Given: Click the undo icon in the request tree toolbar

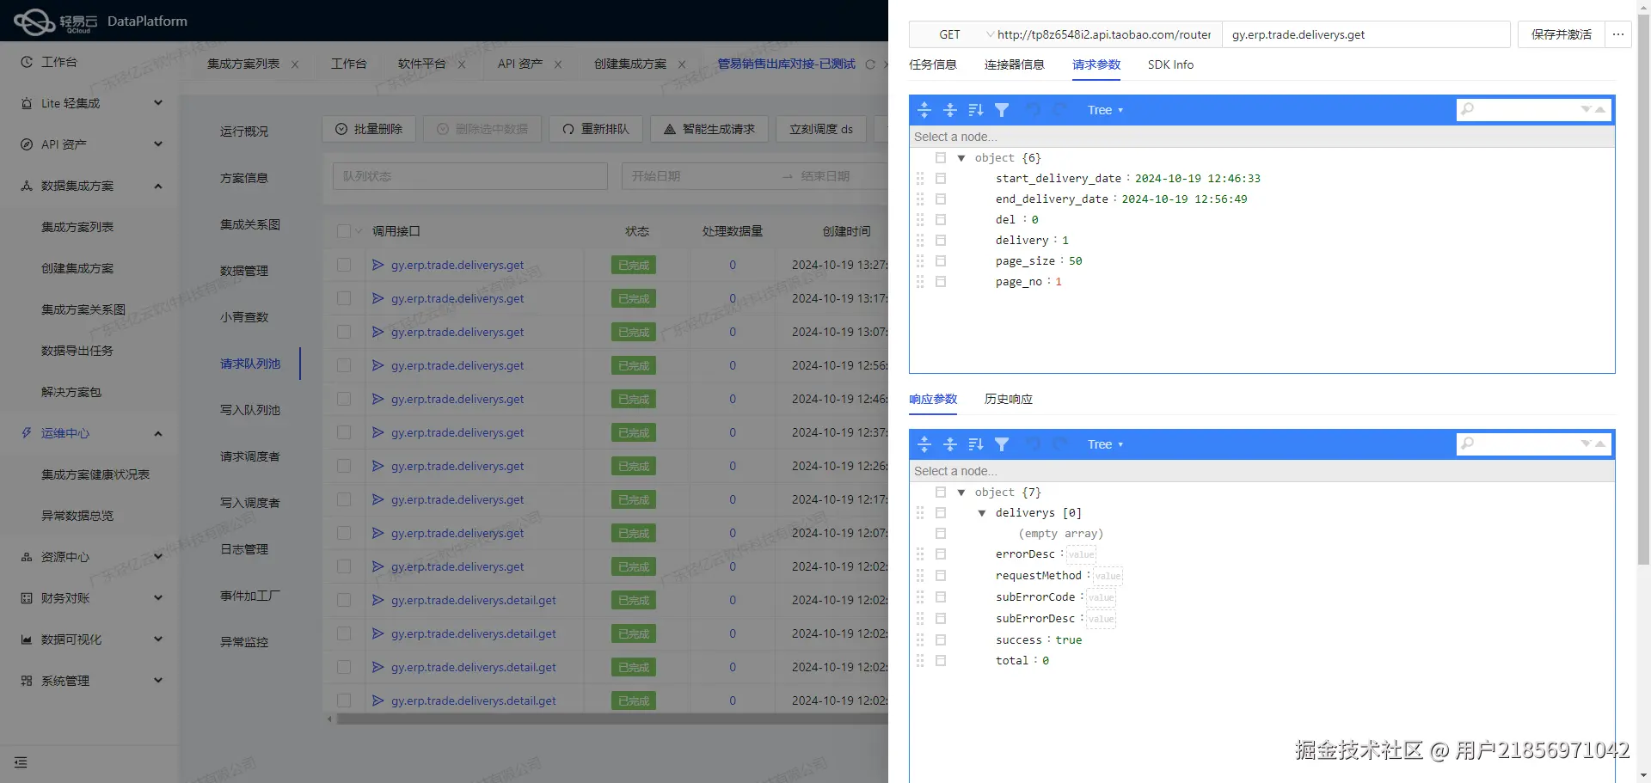Looking at the screenshot, I should 1034,109.
